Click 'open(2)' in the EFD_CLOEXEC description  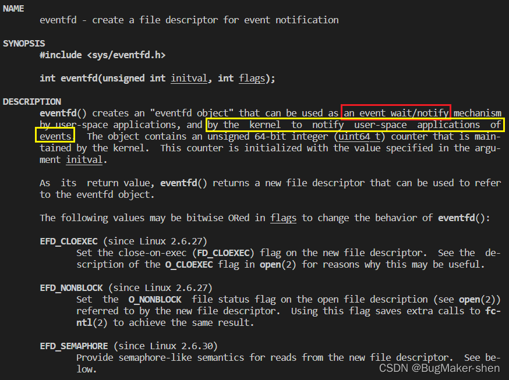pyautogui.click(x=278, y=265)
